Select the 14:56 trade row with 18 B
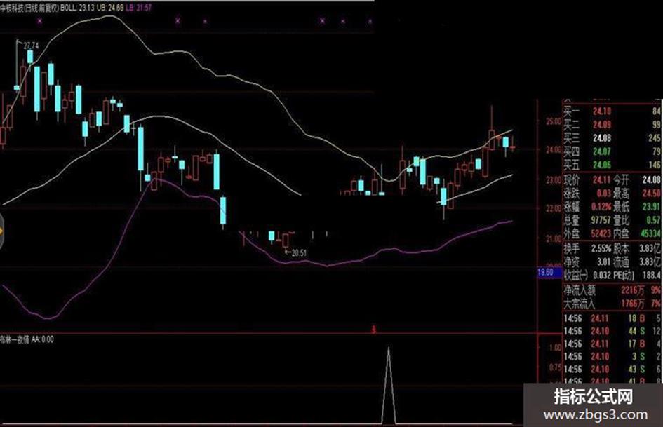Image resolution: width=663 pixels, height=427 pixels. point(612,318)
